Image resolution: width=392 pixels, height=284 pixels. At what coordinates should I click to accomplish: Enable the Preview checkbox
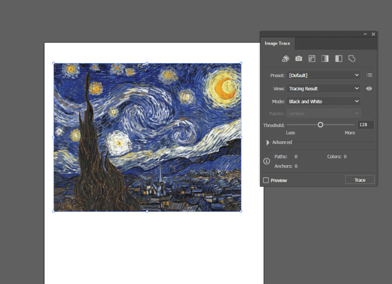point(266,180)
